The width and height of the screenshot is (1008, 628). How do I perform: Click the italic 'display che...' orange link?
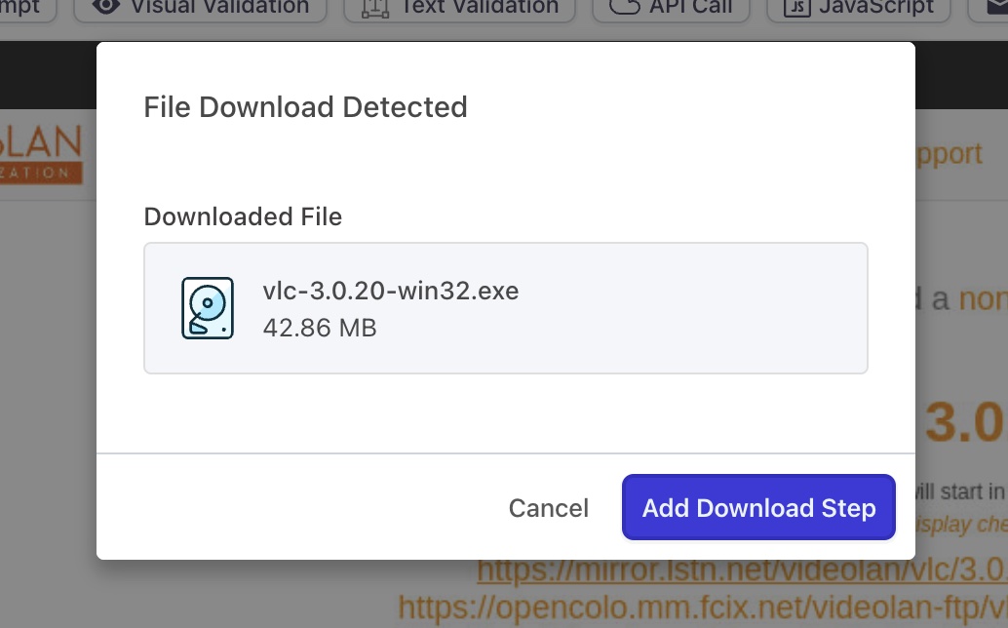[965, 524]
